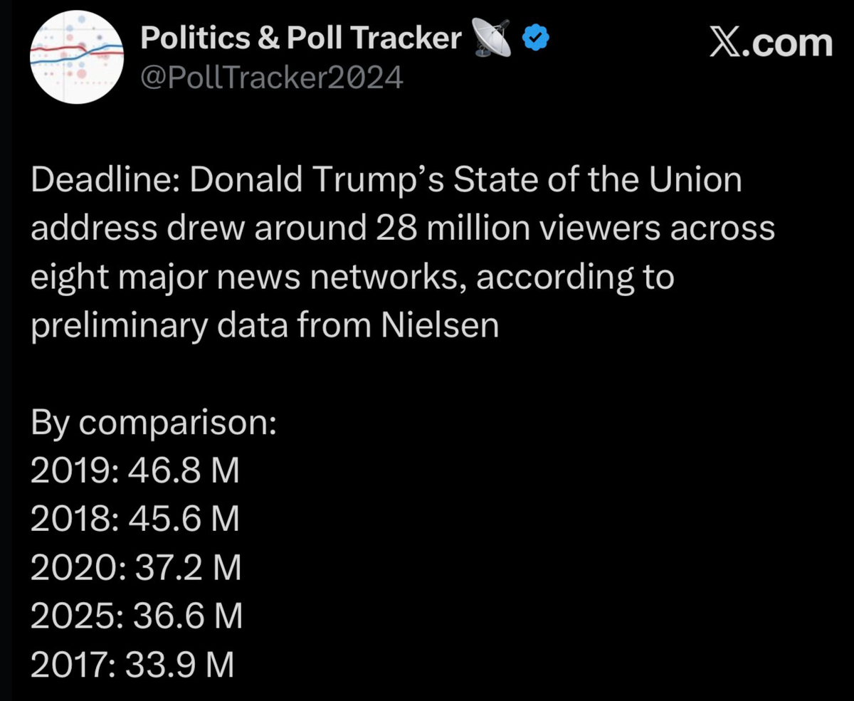The image size is (854, 701).
Task: Click the X.com watermark logo
Action: 771,43
